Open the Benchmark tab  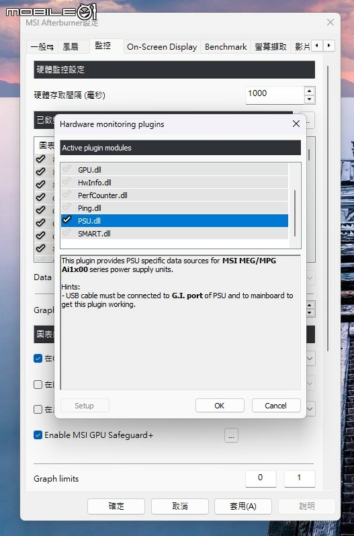coord(226,47)
